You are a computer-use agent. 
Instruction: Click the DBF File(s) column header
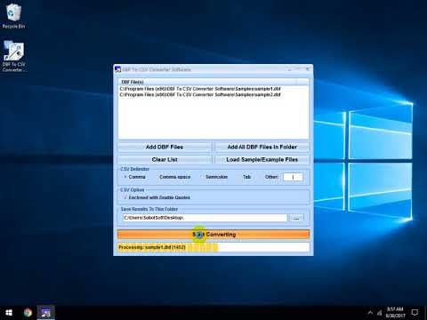(207, 82)
